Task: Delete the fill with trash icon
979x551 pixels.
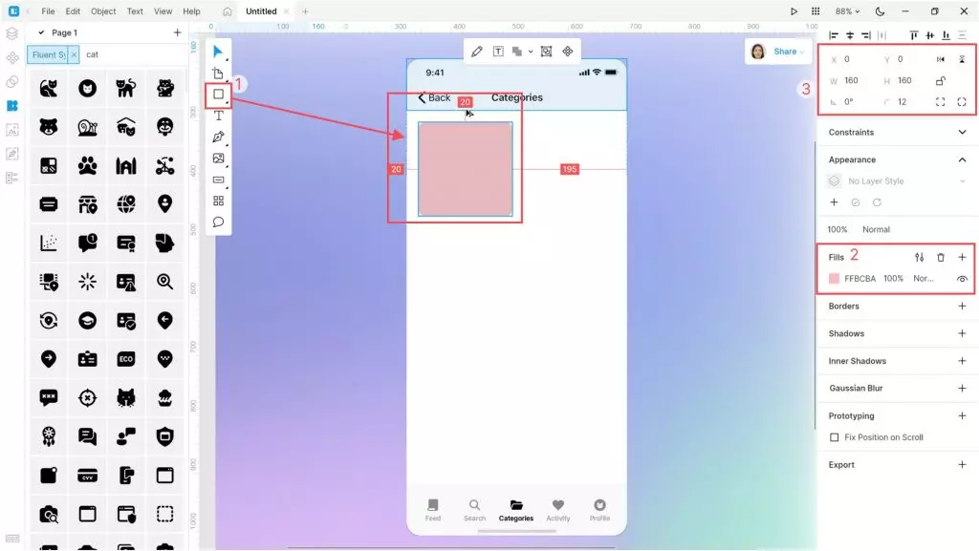Action: 941,258
